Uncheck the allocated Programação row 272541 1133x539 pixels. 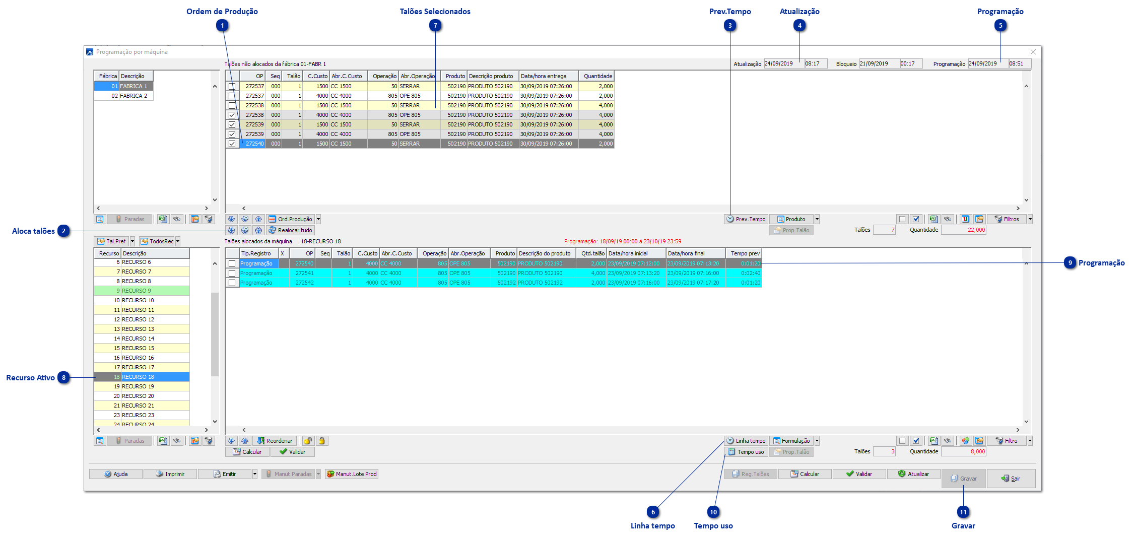(232, 273)
